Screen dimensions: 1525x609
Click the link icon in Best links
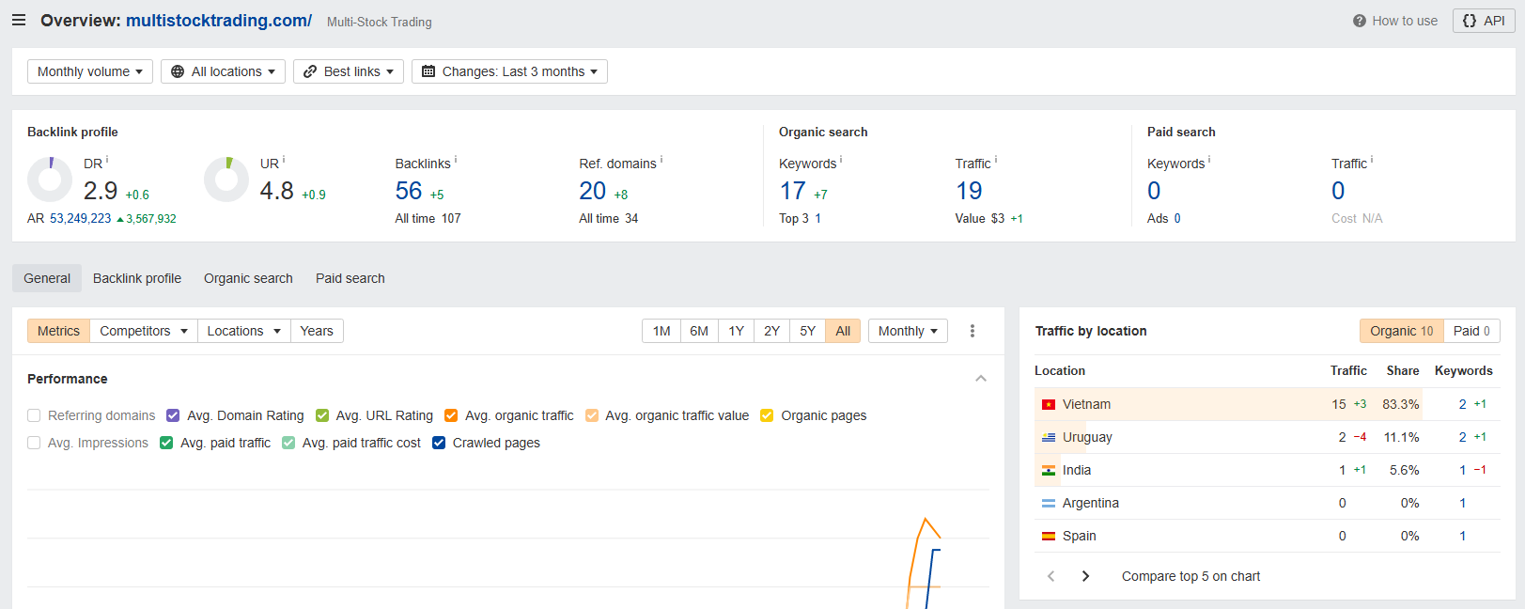(x=310, y=71)
